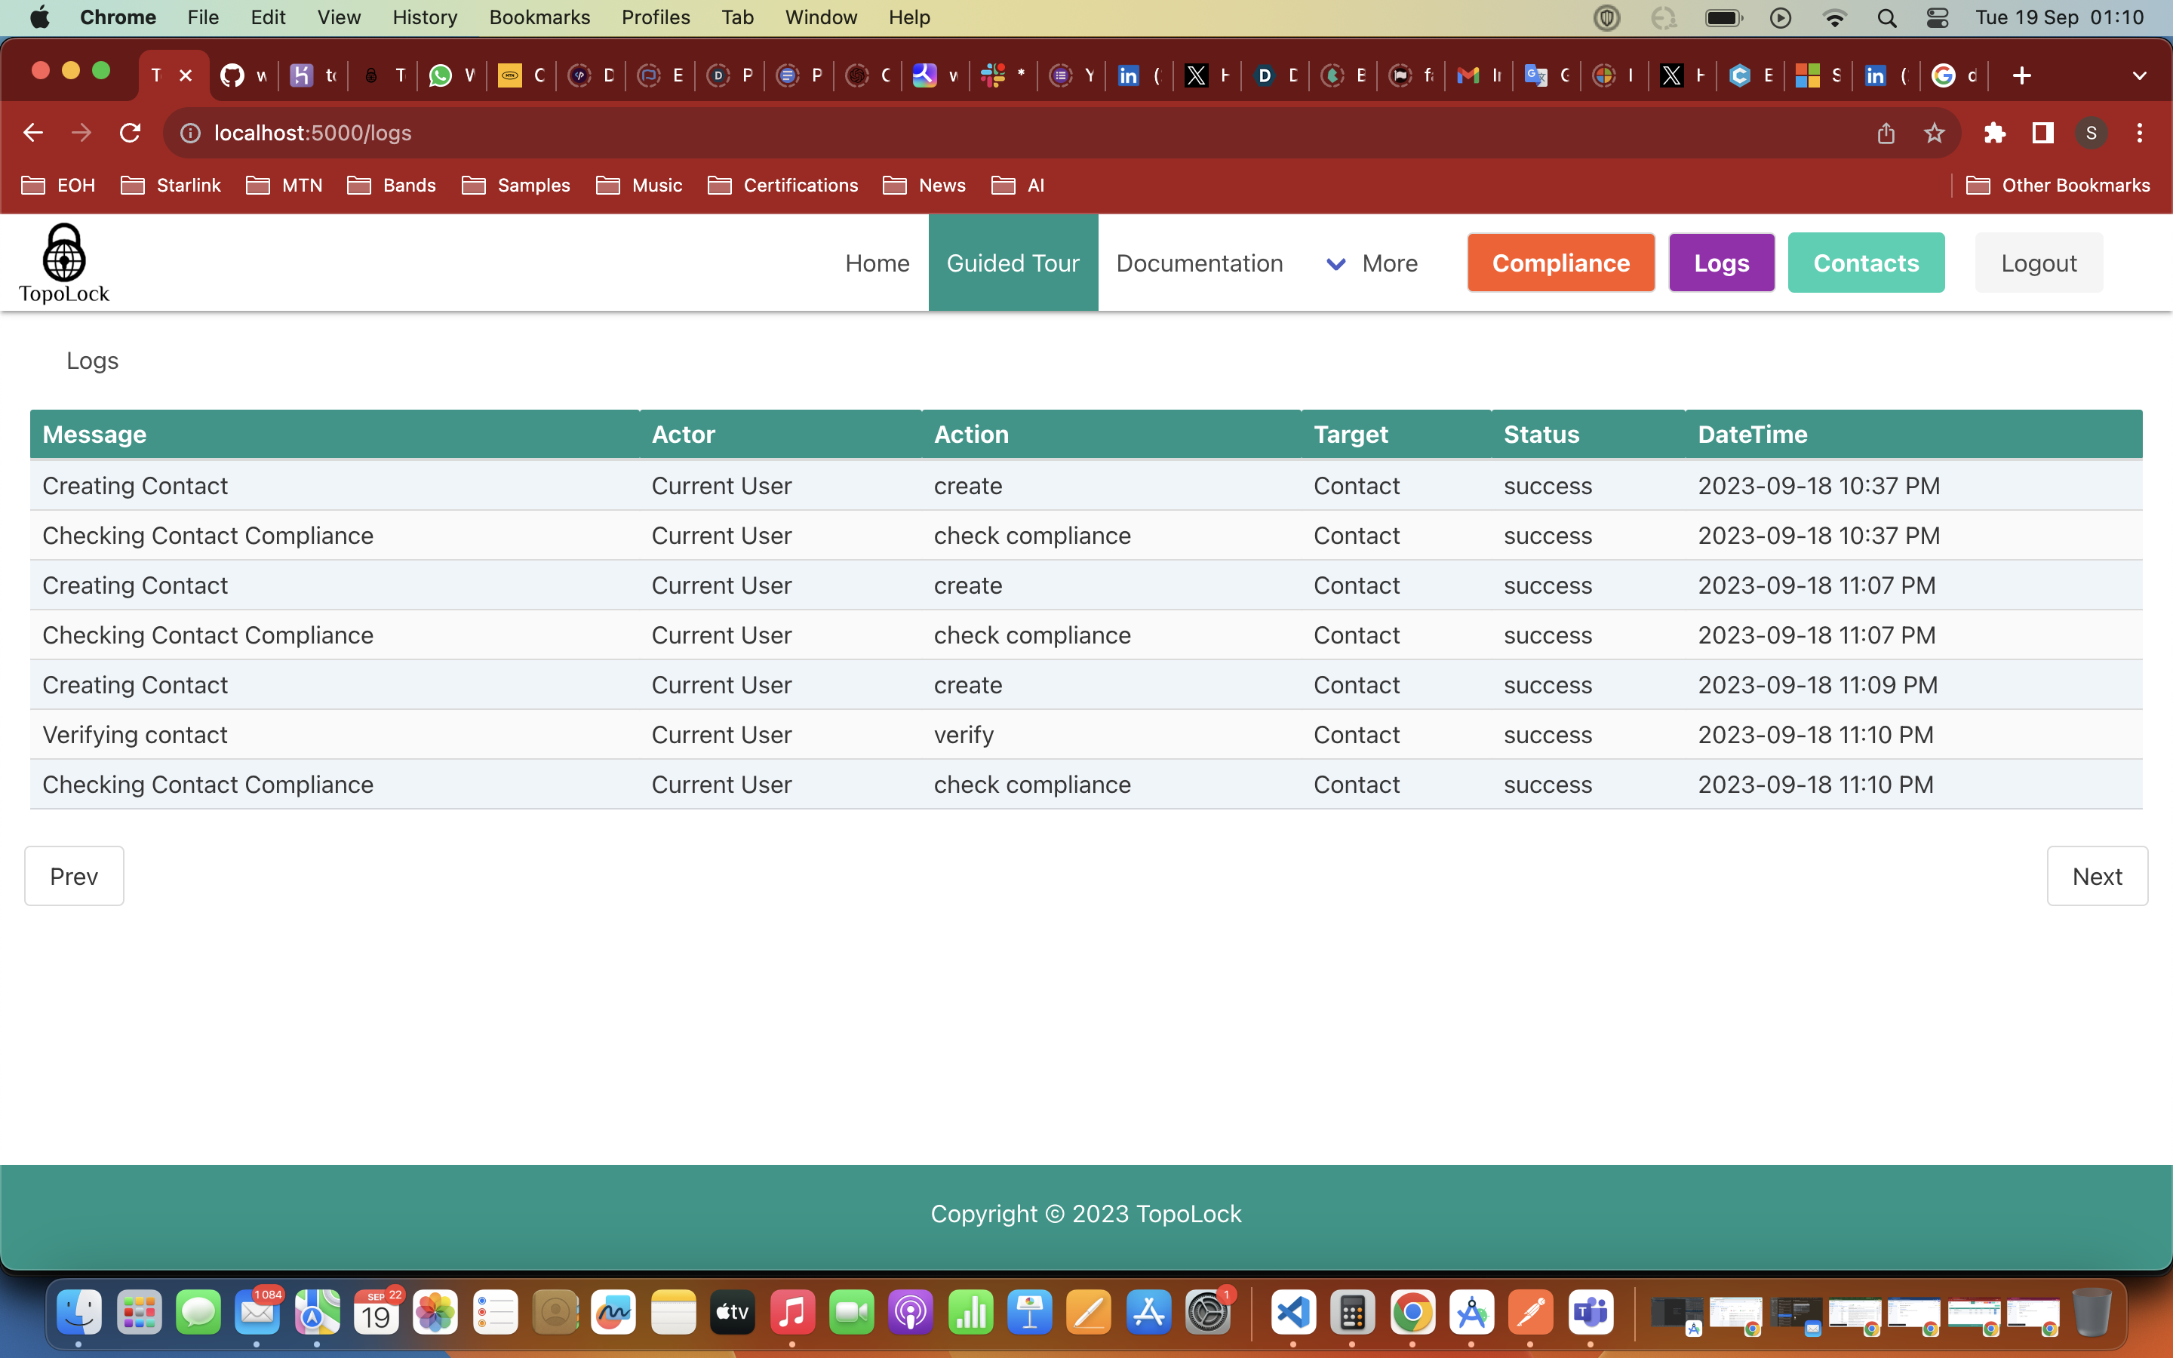Open macOS Control Center toggle icon

[x=1937, y=17]
